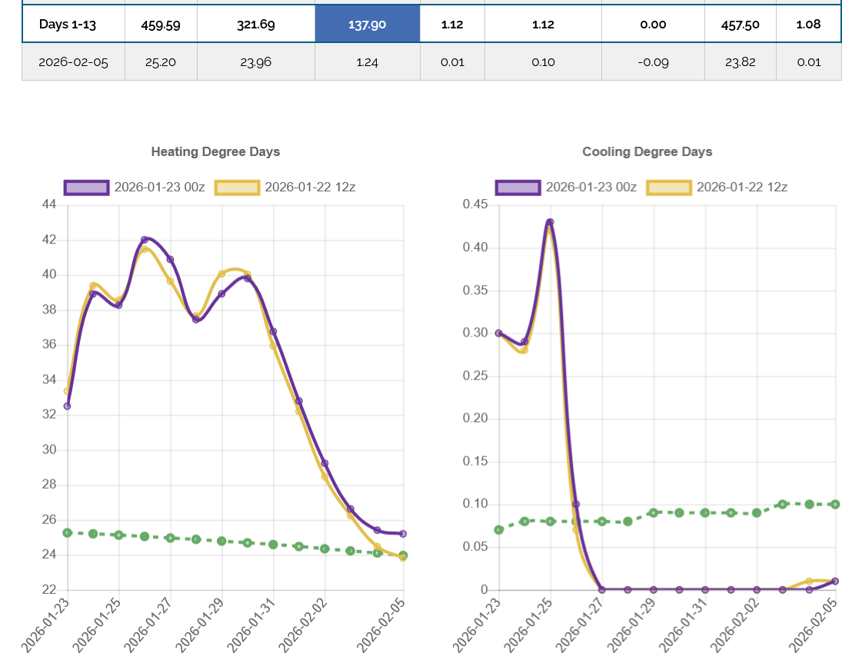The height and width of the screenshot is (663, 862).
Task: Click the Heating Degree Days chart title
Action: click(215, 151)
